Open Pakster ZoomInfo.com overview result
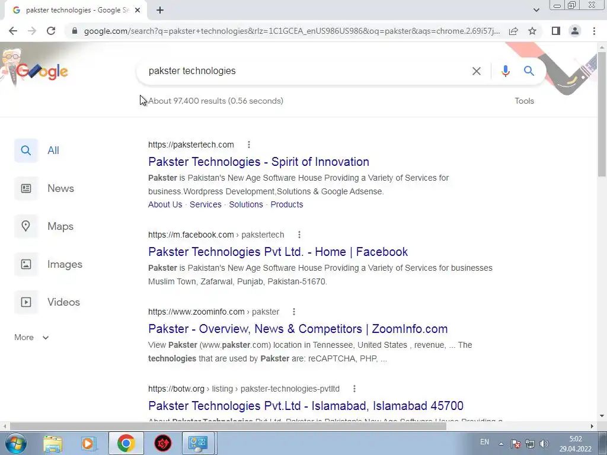The height and width of the screenshot is (455, 607). [298, 329]
